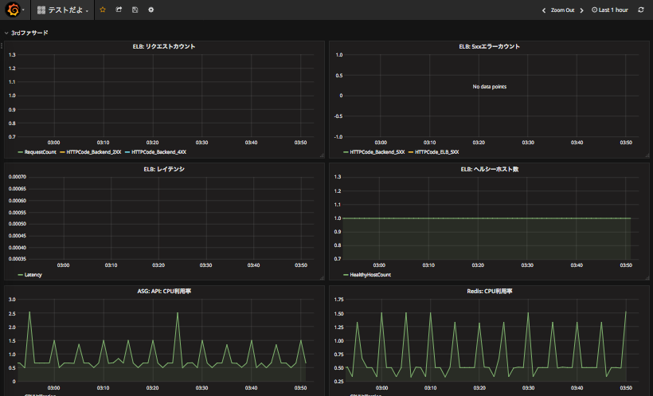Star this dashboard as favorite
Screen dimensions: 653x396
tap(103, 10)
